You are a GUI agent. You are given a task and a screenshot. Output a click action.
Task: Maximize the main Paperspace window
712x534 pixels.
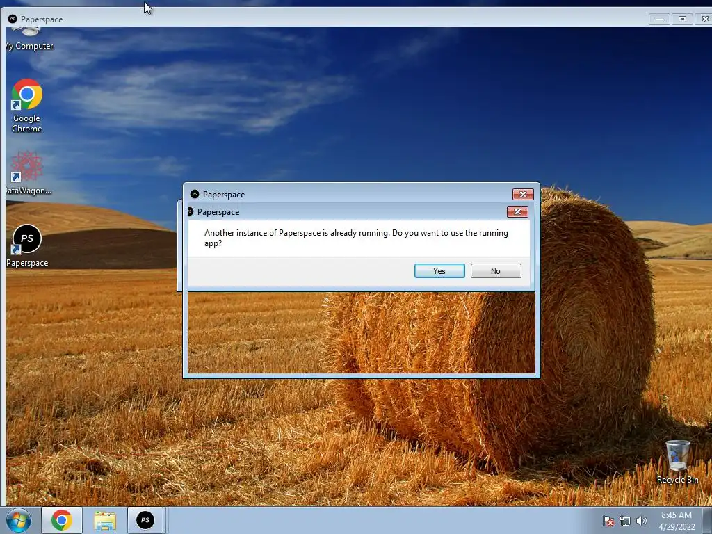682,19
